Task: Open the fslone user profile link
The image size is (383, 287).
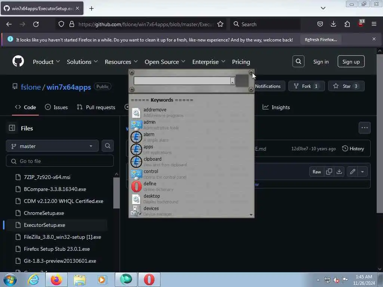Action: tap(31, 87)
